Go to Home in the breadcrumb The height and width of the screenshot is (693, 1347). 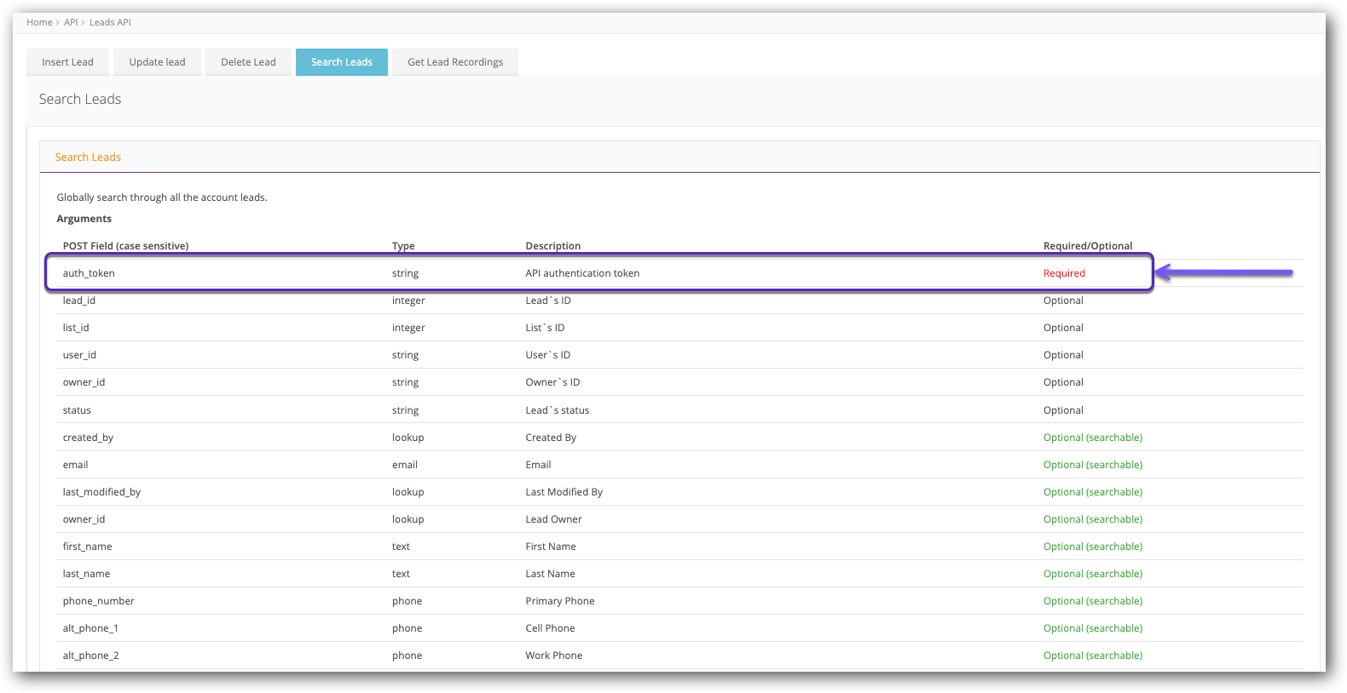point(39,22)
